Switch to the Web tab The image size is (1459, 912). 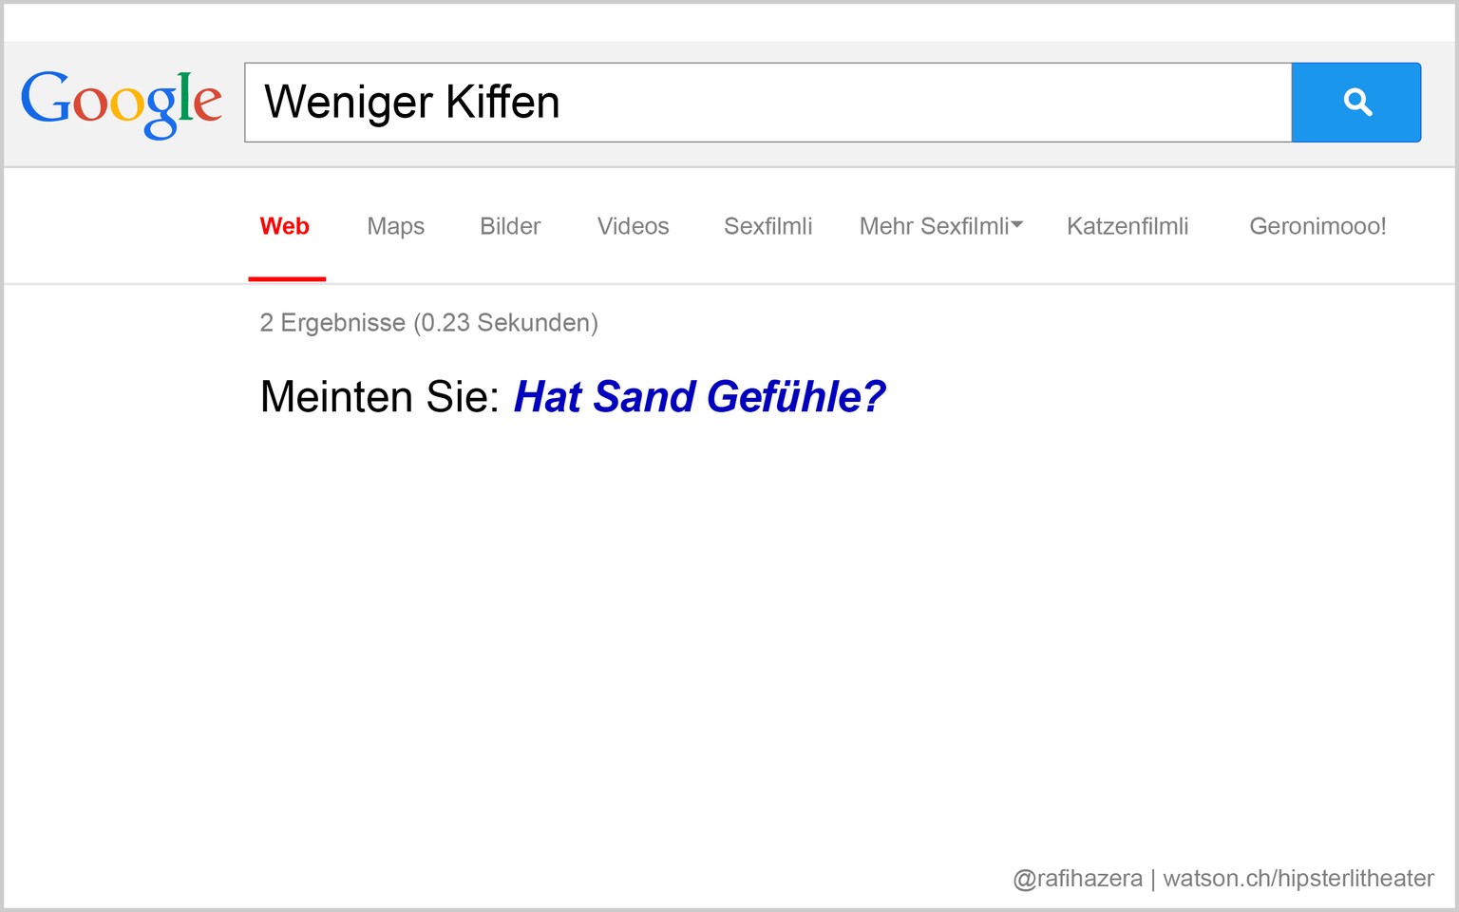285,226
